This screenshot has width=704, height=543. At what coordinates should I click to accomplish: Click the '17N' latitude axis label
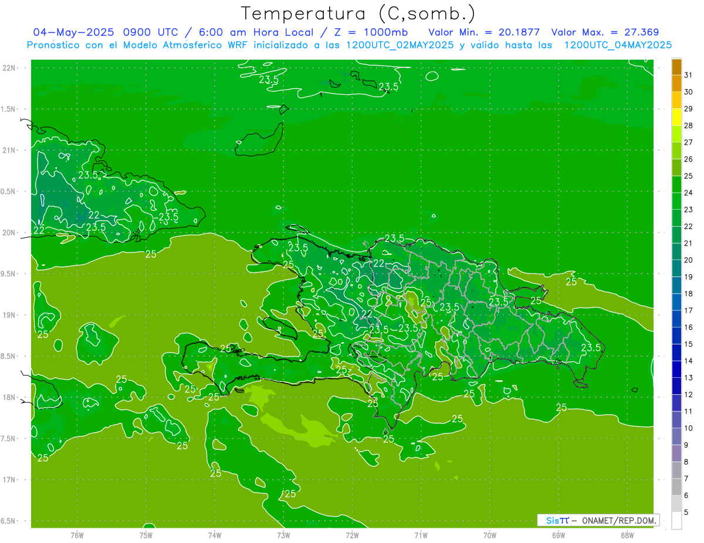pos(10,480)
